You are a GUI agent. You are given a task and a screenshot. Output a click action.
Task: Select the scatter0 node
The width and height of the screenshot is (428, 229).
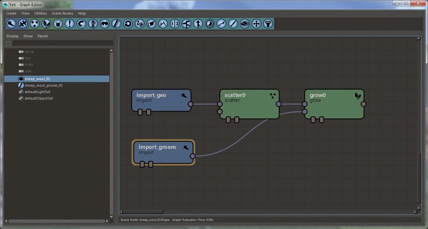(249, 104)
